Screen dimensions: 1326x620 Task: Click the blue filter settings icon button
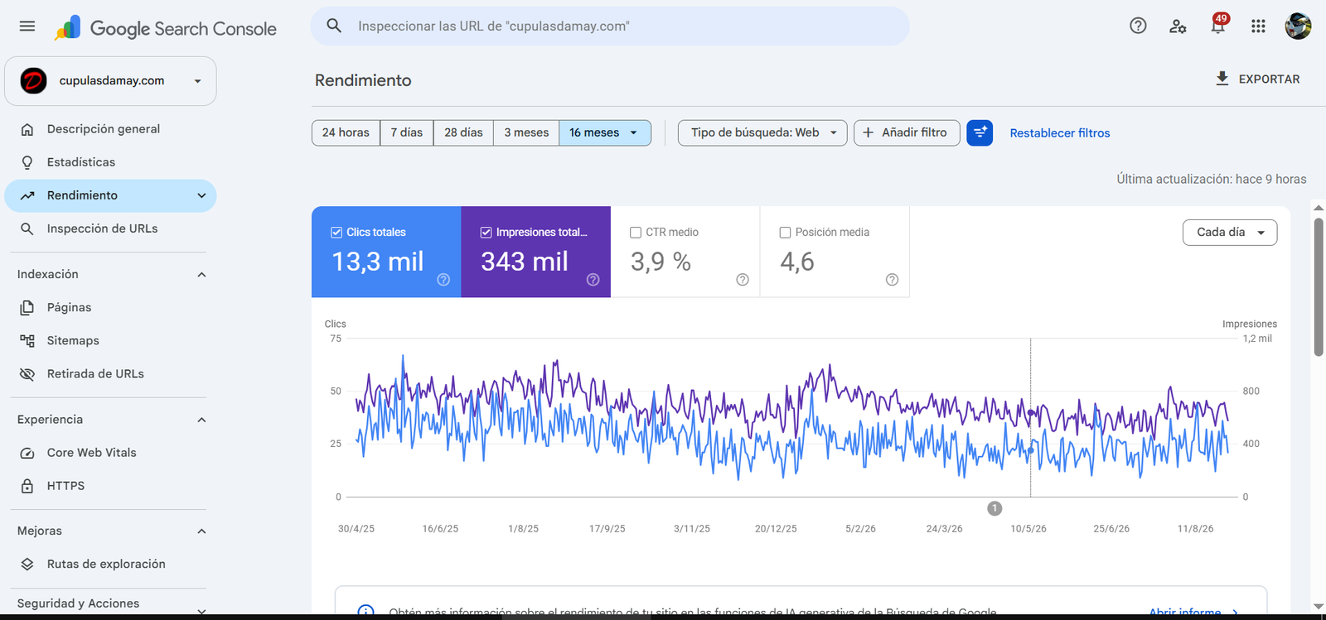pyautogui.click(x=980, y=132)
